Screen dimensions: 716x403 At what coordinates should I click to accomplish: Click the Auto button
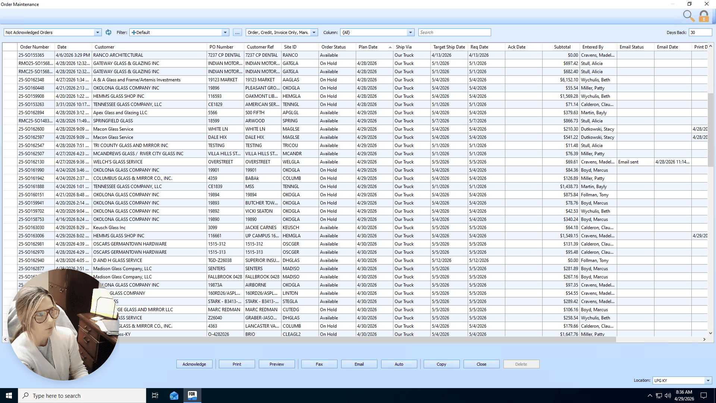[x=399, y=364]
